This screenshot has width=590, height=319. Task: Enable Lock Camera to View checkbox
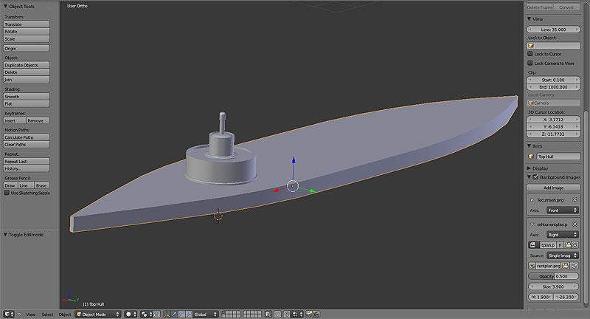pos(530,63)
